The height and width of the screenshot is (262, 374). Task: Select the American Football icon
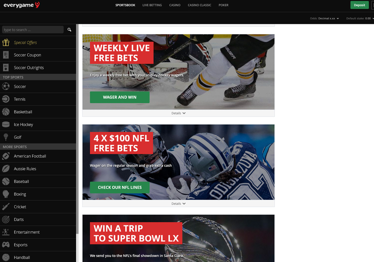click(6, 156)
